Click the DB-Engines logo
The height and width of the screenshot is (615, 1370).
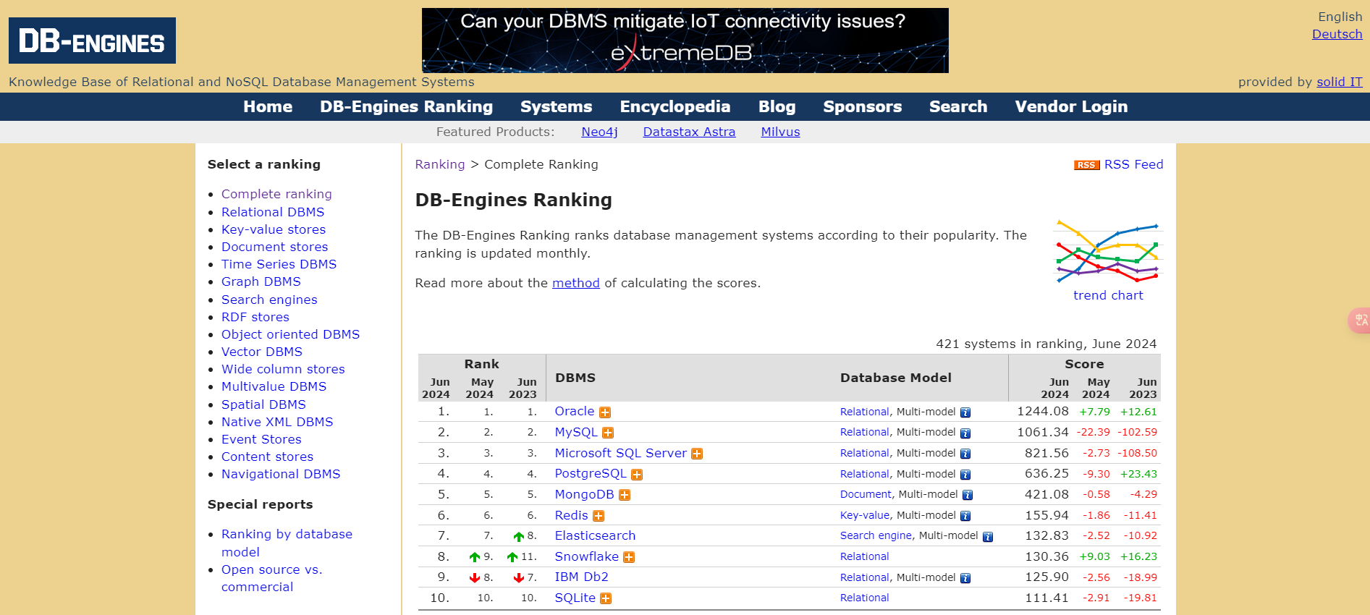(92, 41)
